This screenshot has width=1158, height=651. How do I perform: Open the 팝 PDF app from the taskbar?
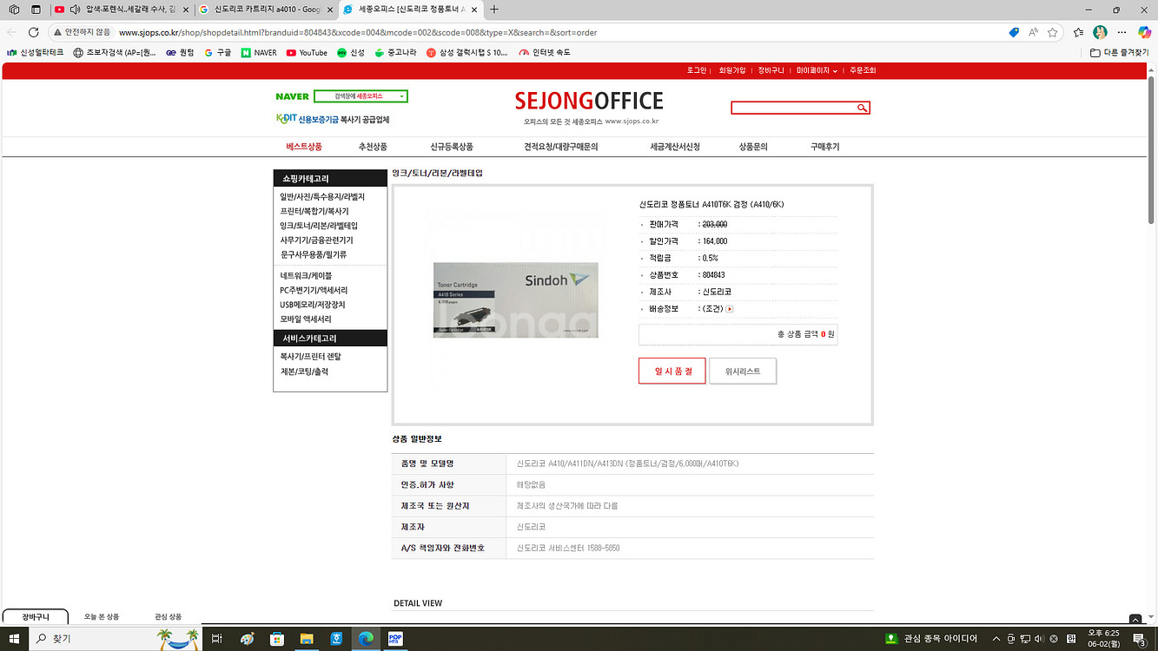coord(395,638)
